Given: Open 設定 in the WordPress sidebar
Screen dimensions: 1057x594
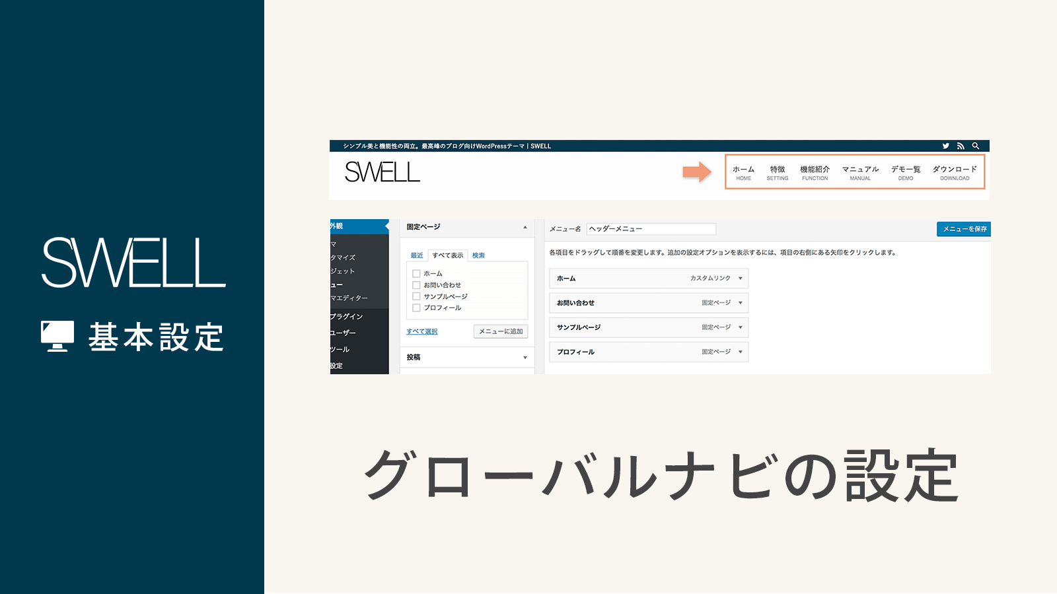Looking at the screenshot, I should (x=359, y=366).
